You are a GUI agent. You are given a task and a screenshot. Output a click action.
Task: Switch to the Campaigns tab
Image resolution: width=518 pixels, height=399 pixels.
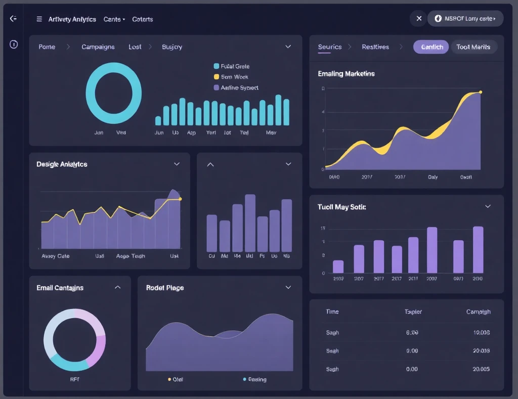[x=98, y=47]
